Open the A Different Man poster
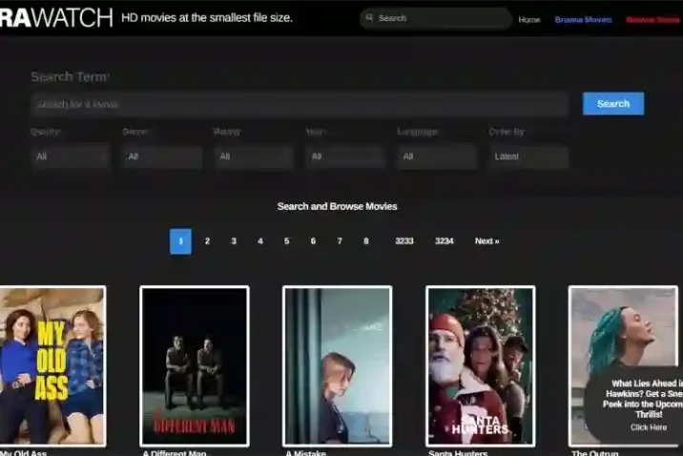This screenshot has height=456, width=683. [195, 365]
